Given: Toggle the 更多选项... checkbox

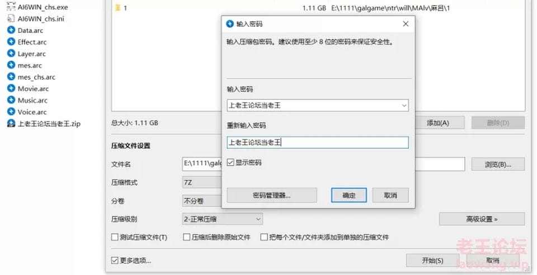Looking at the screenshot, I should 115,260.
